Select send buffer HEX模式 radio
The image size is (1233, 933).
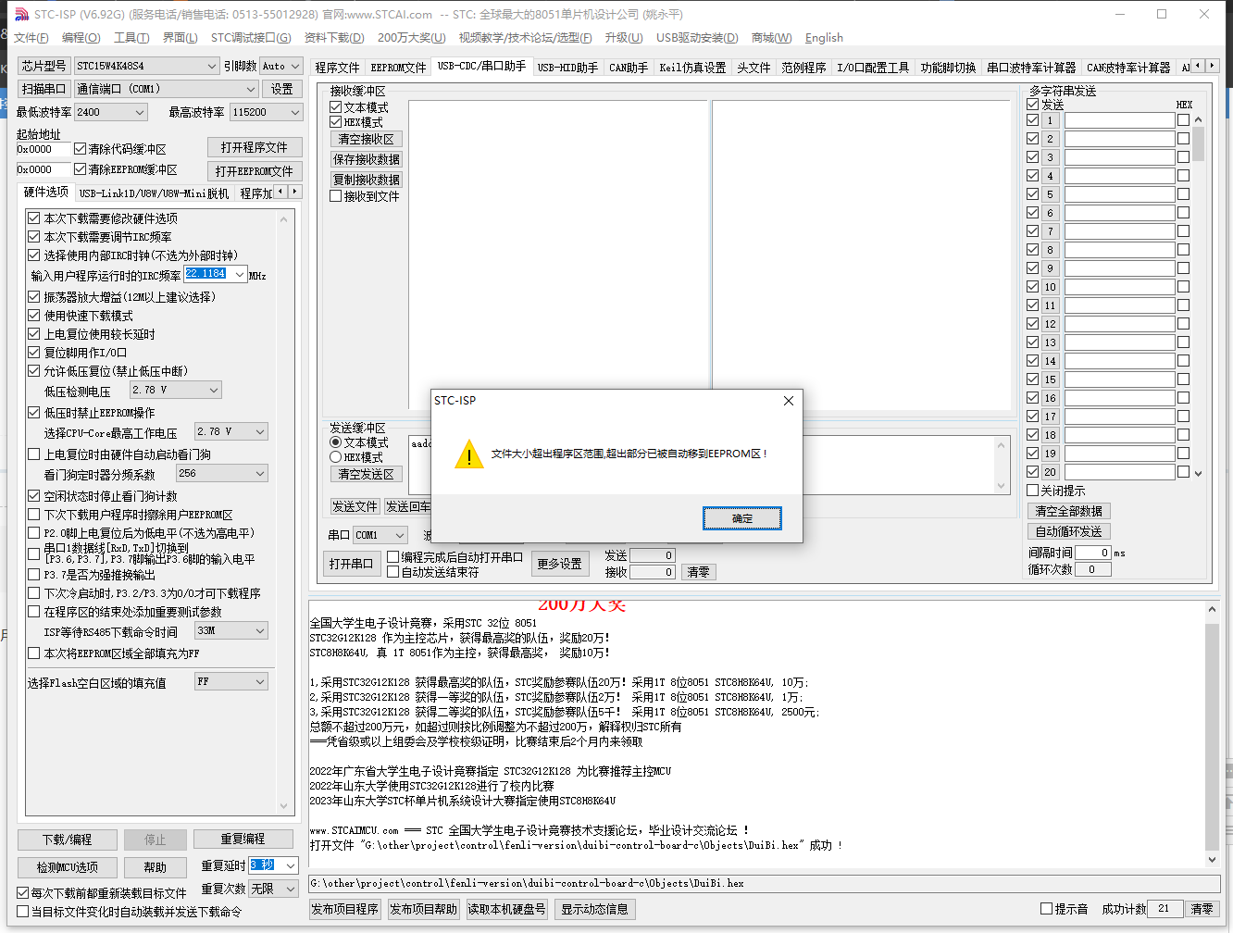pyautogui.click(x=336, y=457)
